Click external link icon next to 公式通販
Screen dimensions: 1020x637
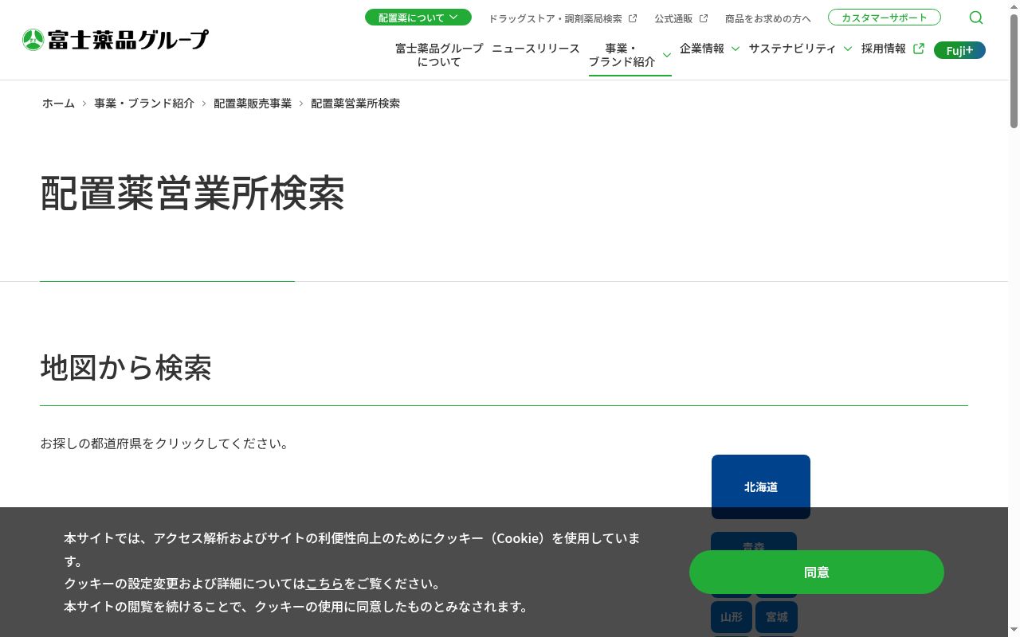pos(704,18)
